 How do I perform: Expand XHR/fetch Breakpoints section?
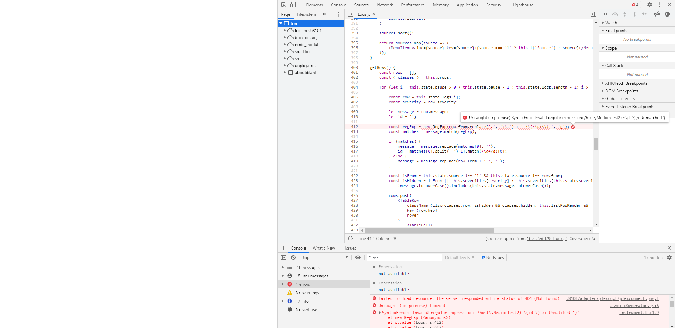[x=637, y=83]
